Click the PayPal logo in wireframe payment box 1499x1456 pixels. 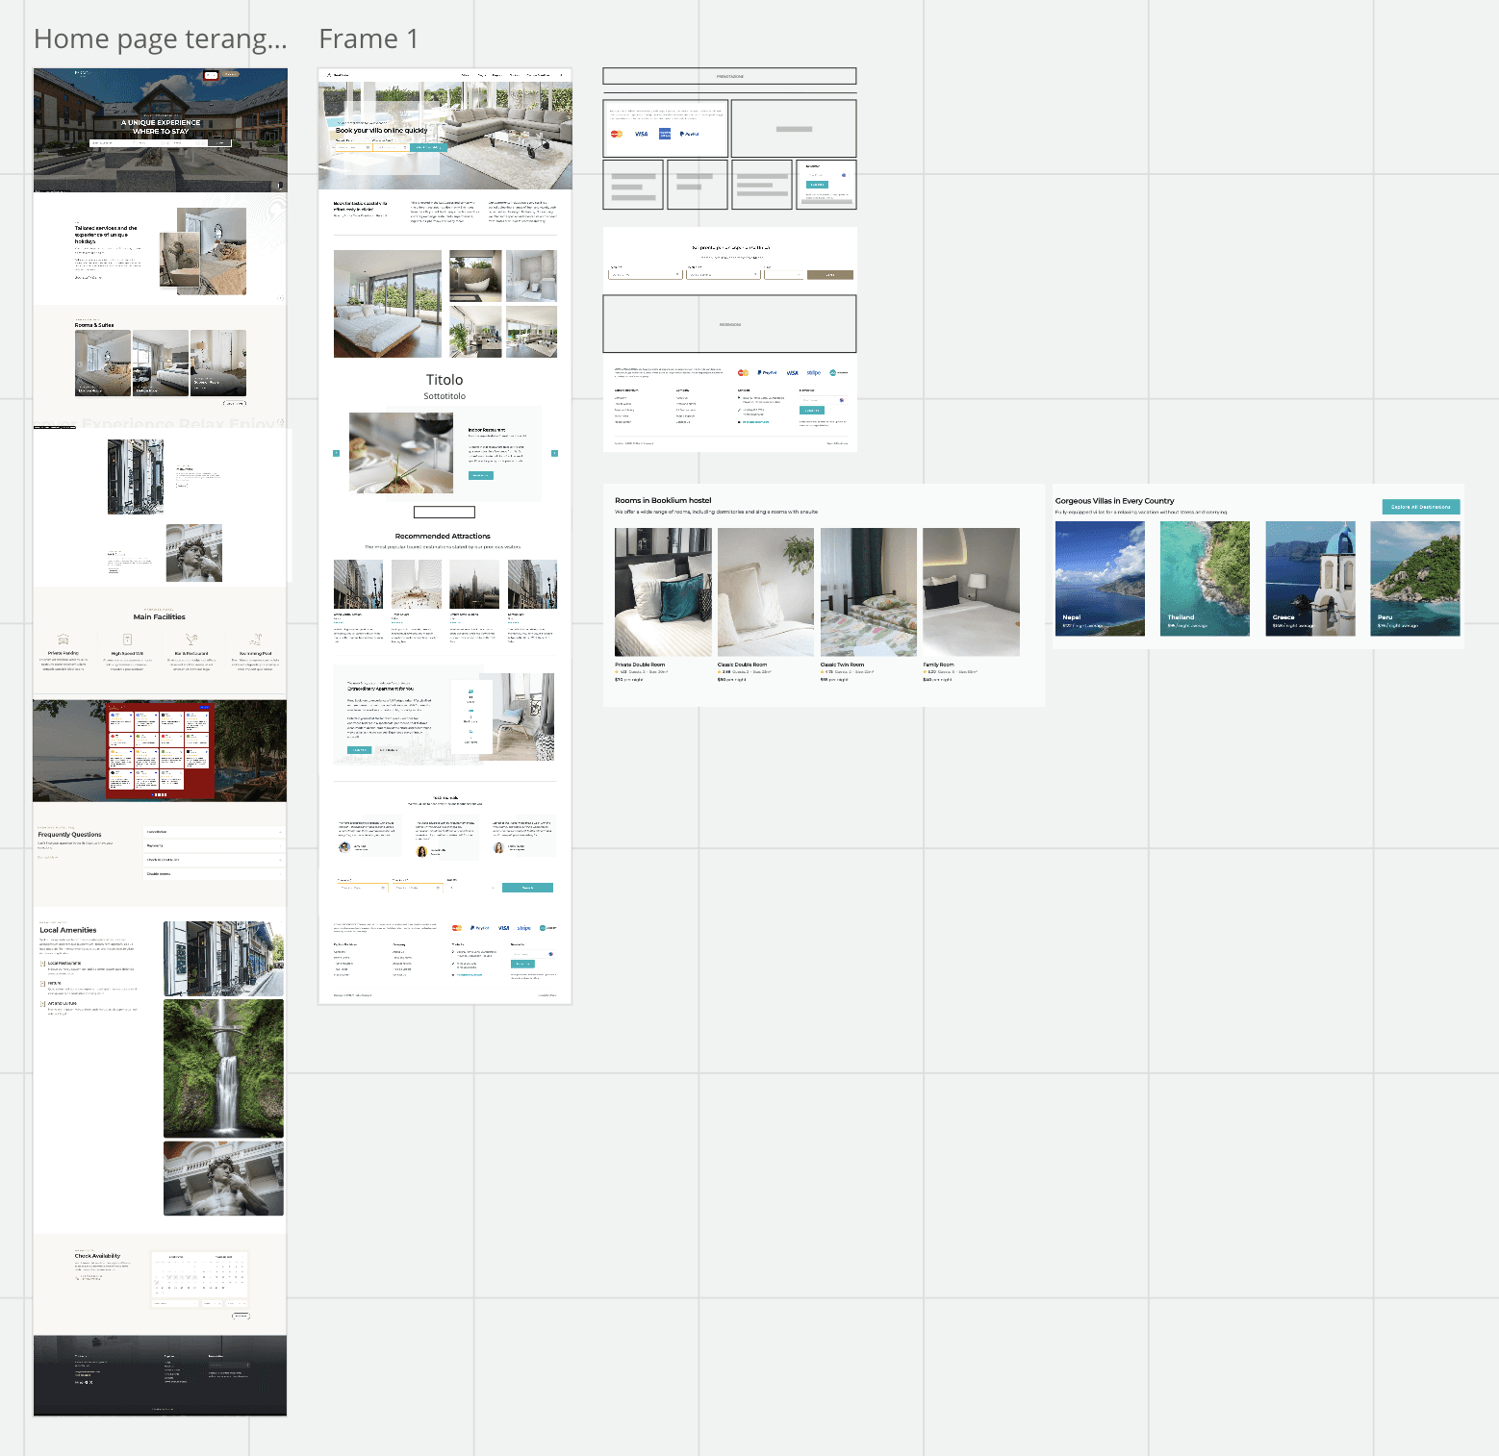(x=689, y=134)
